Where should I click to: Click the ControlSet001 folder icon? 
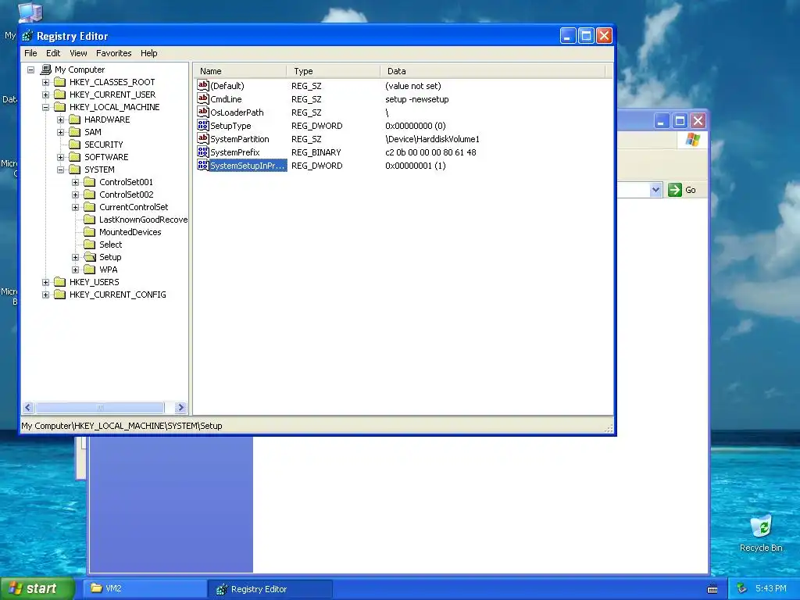pos(90,182)
